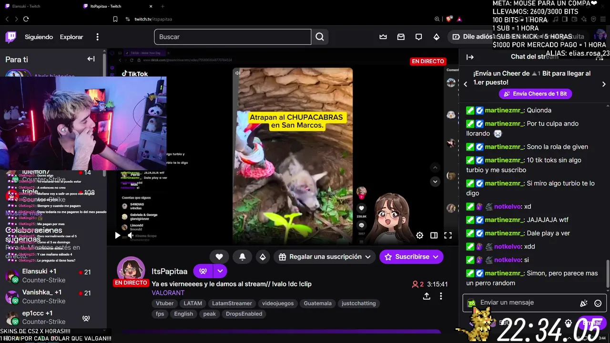This screenshot has width=610, height=343.
Task: Collapse the Para ti sidebar
Action: pyautogui.click(x=91, y=59)
